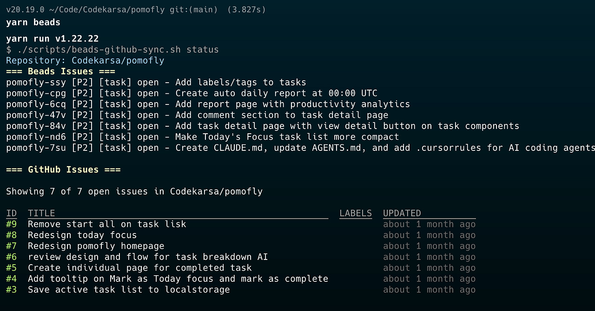
Task: Select the pomofly-84v task detail page issue
Action: [263, 126]
